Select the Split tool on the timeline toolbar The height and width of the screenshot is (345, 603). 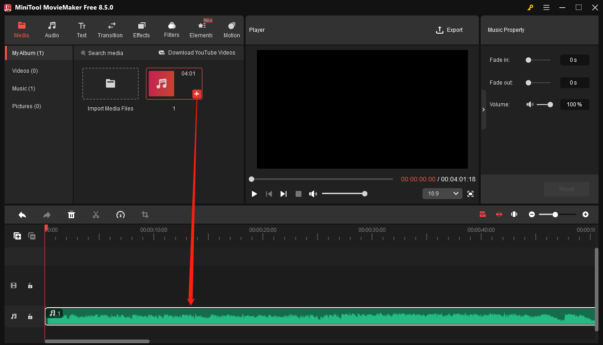click(96, 214)
